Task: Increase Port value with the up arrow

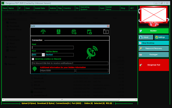Action: point(43,54)
